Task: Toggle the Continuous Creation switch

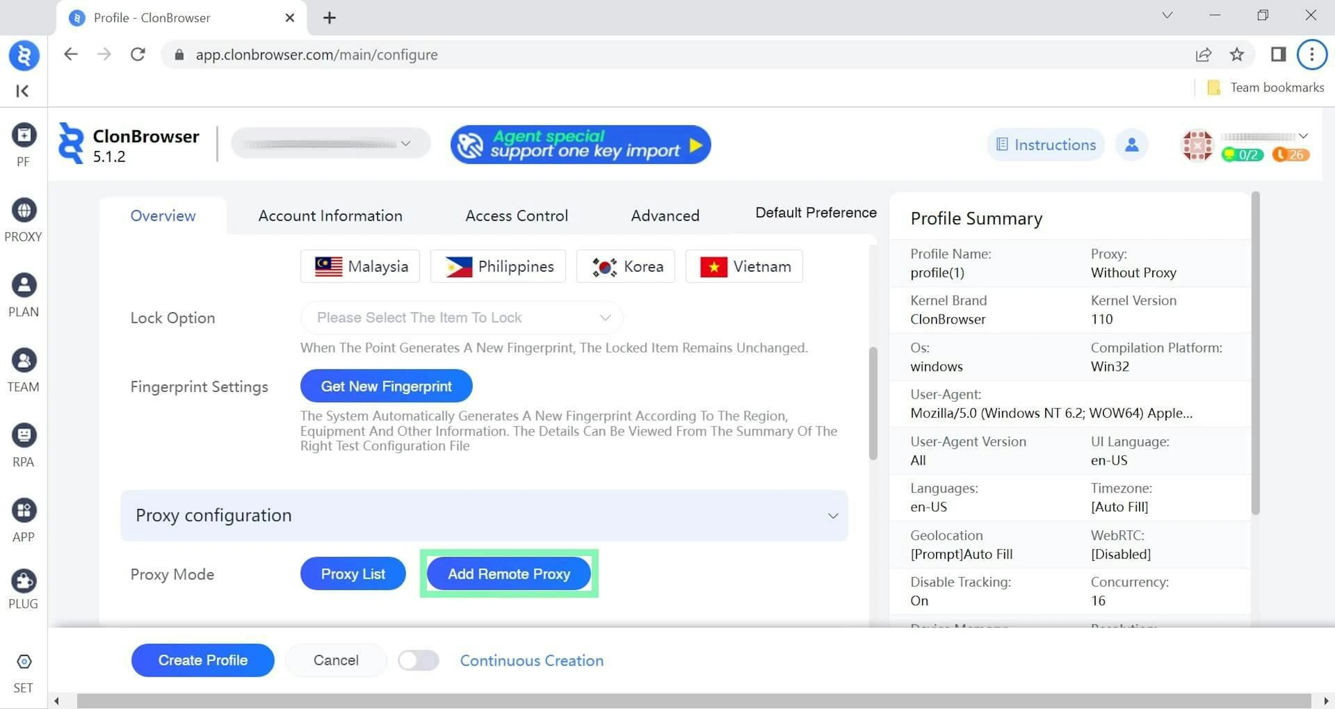Action: [x=418, y=660]
